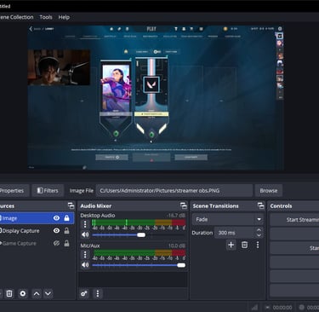This screenshot has height=312, width=319.
Task: Open the Help menu
Action: point(64,17)
